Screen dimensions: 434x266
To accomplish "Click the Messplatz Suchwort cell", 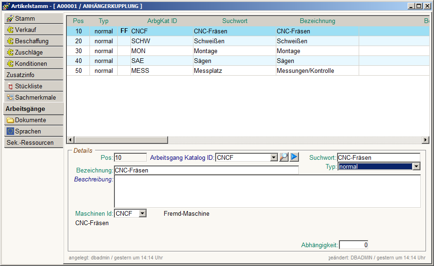I will tap(235, 70).
